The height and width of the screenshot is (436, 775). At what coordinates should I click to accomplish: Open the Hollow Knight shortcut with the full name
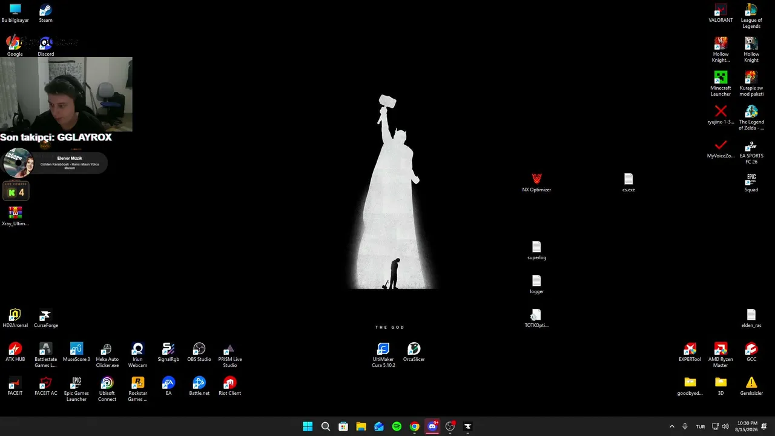click(x=751, y=50)
